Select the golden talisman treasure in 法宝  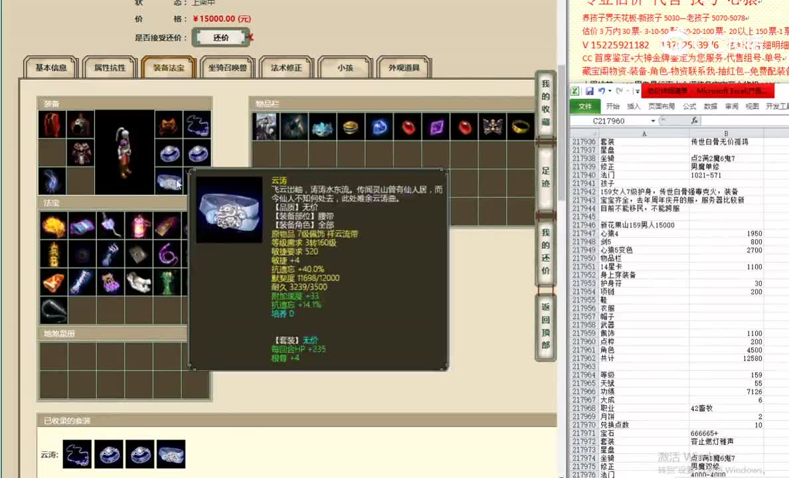click(x=53, y=254)
